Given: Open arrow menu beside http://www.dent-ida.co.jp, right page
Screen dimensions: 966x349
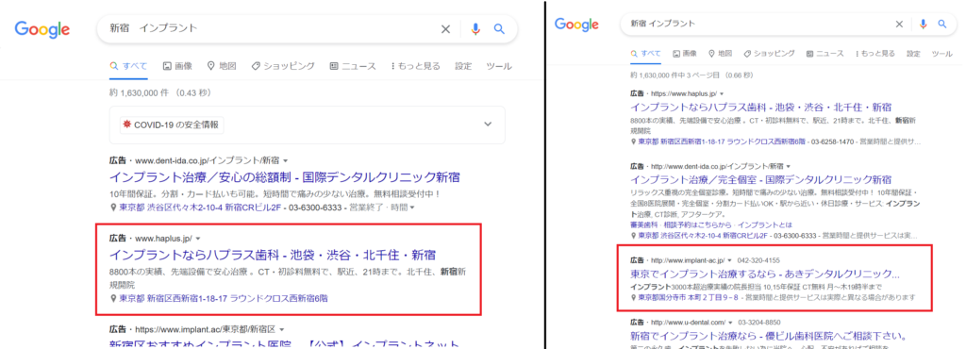Looking at the screenshot, I should (x=788, y=166).
